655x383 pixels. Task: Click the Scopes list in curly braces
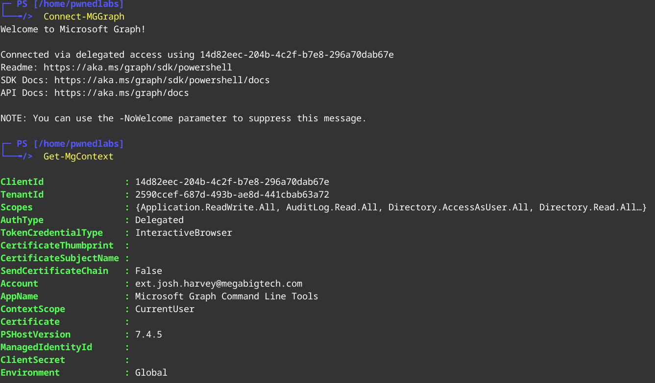tap(390, 207)
